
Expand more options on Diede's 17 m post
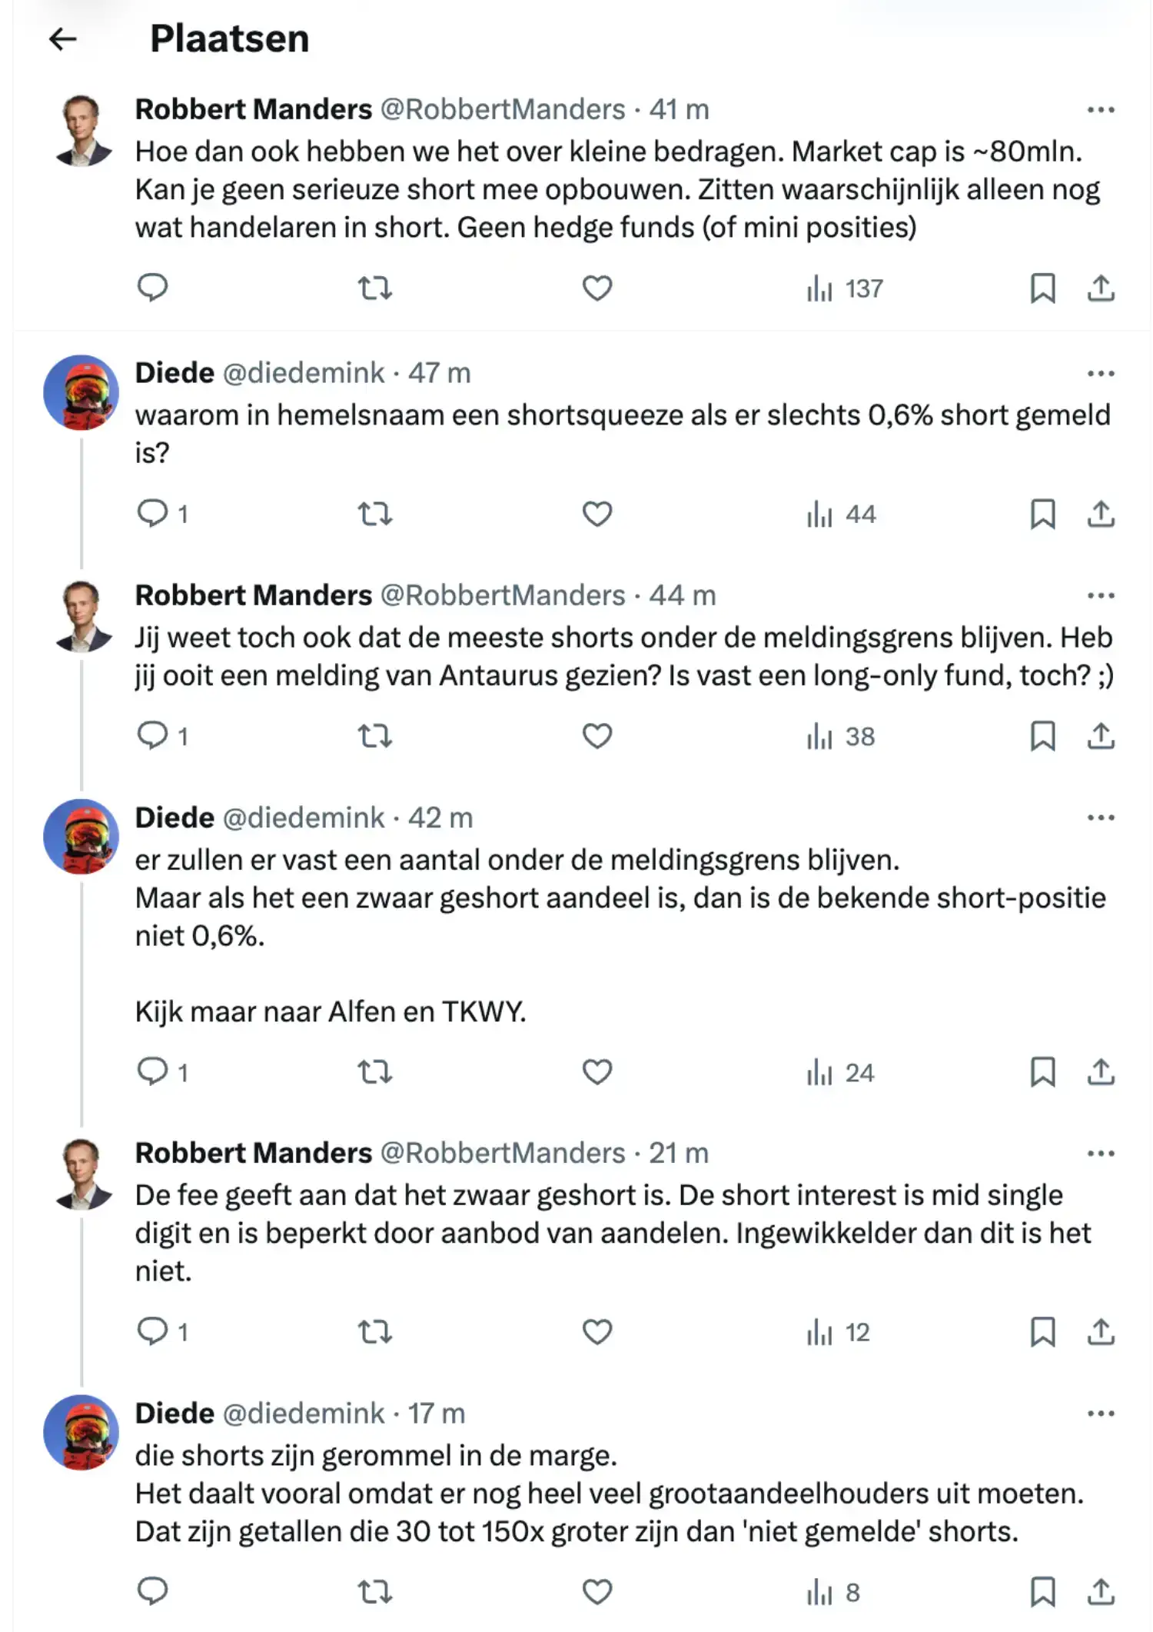1101,1414
